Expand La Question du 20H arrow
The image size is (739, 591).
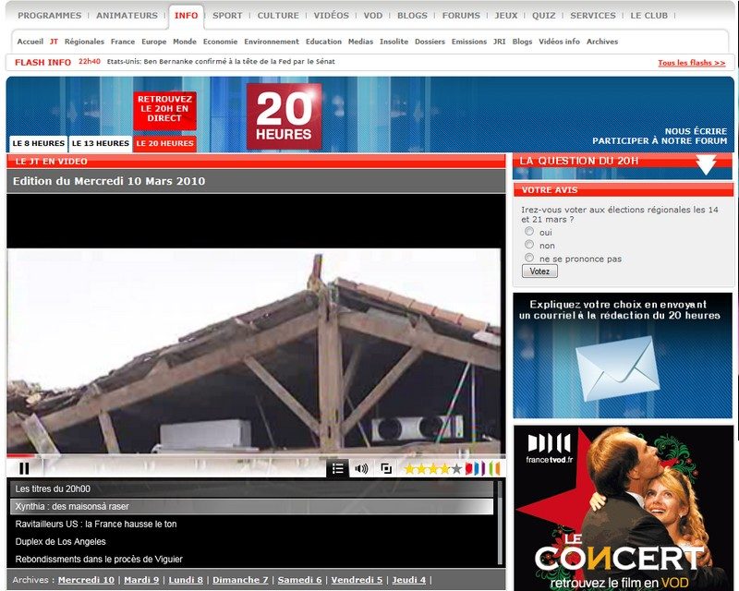tap(707, 165)
